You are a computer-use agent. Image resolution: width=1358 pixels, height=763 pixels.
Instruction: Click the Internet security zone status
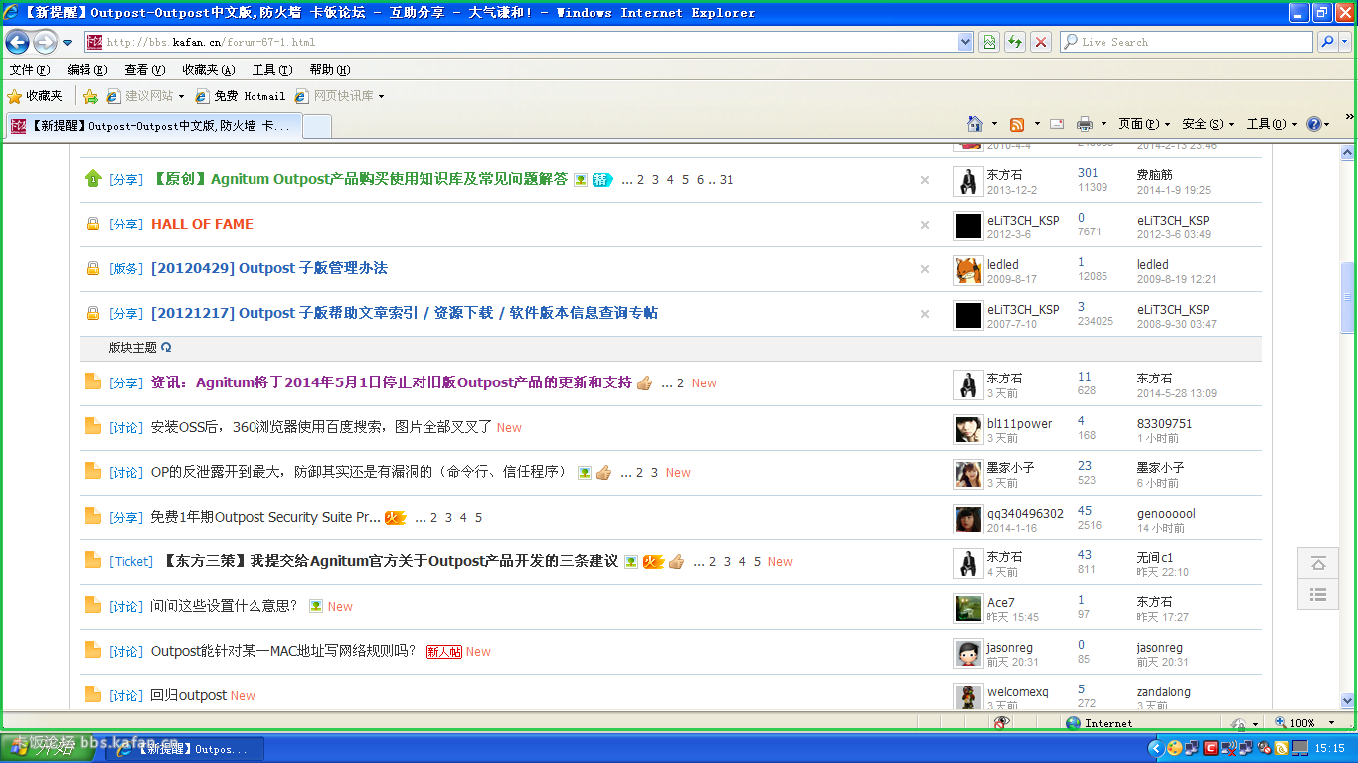(1099, 723)
